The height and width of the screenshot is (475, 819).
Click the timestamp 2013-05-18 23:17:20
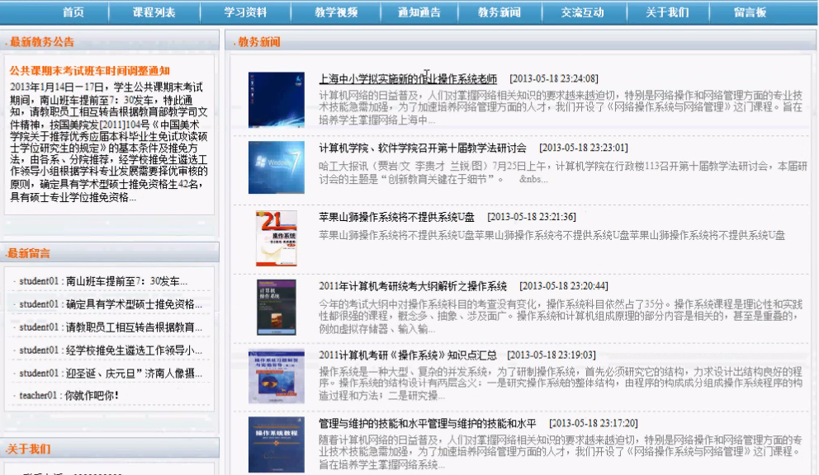(594, 423)
